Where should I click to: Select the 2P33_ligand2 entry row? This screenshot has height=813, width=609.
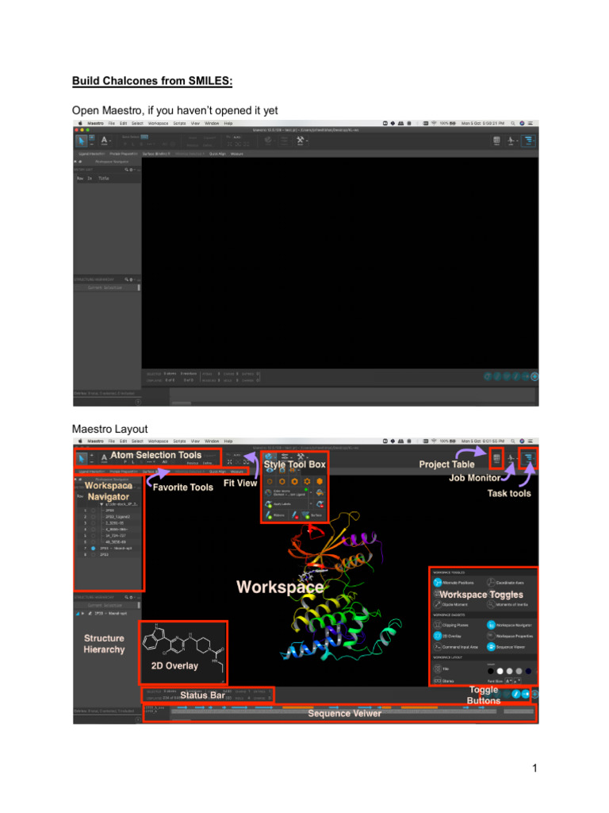tap(108, 516)
